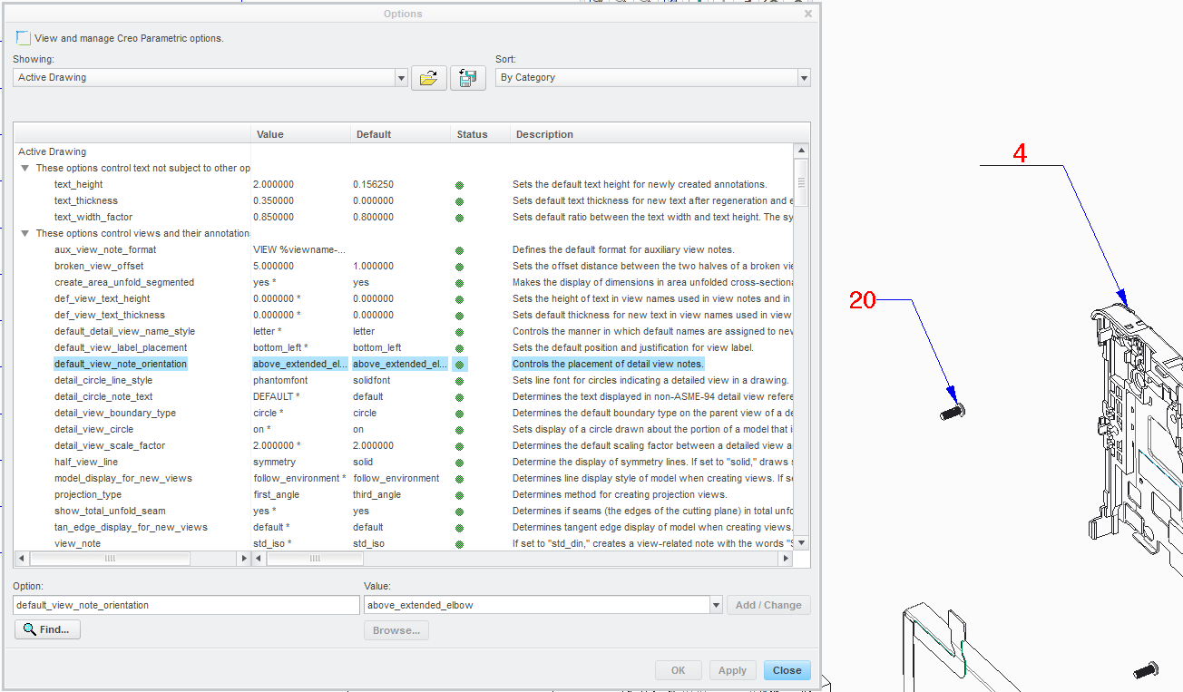The image size is (1183, 692).
Task: Select the text_width_factor option row
Action: coord(93,218)
